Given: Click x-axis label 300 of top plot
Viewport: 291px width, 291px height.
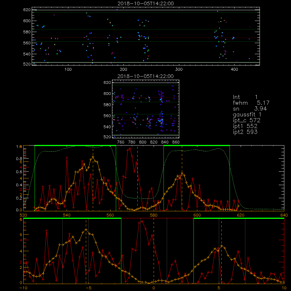Looking at the screenshot, I should 179,70.
